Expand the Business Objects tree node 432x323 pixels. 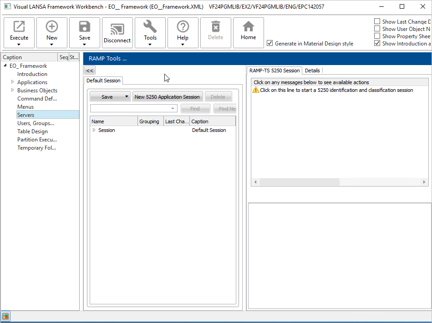point(12,90)
